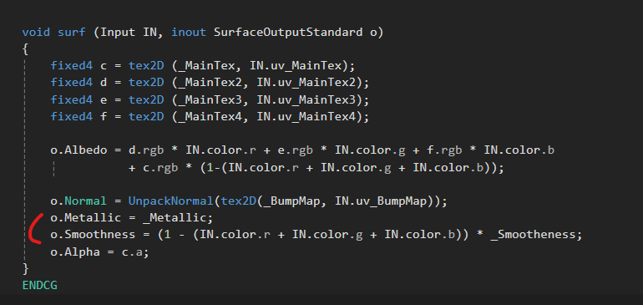Click 'e.rgb' in the Albedo expression
643x305 pixels.
tap(296, 150)
